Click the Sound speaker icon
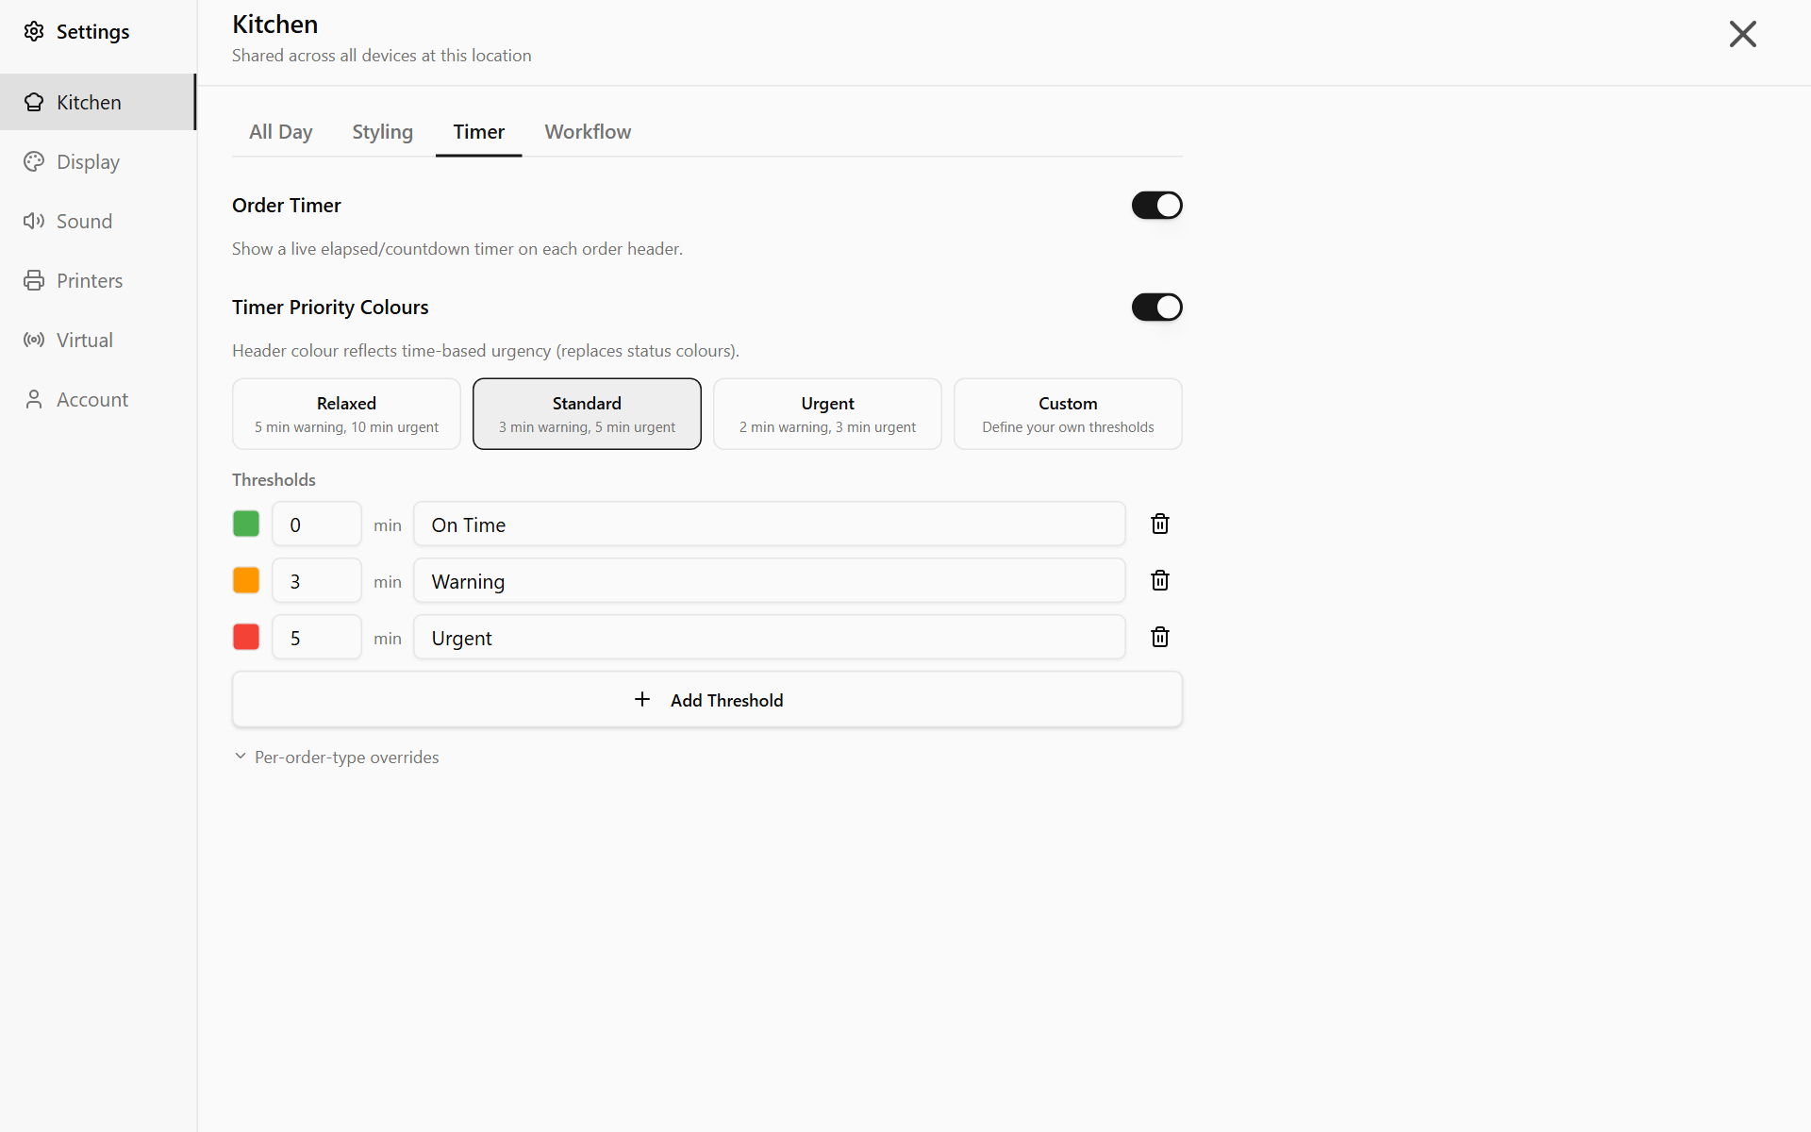Image resolution: width=1811 pixels, height=1132 pixels. pyautogui.click(x=34, y=221)
